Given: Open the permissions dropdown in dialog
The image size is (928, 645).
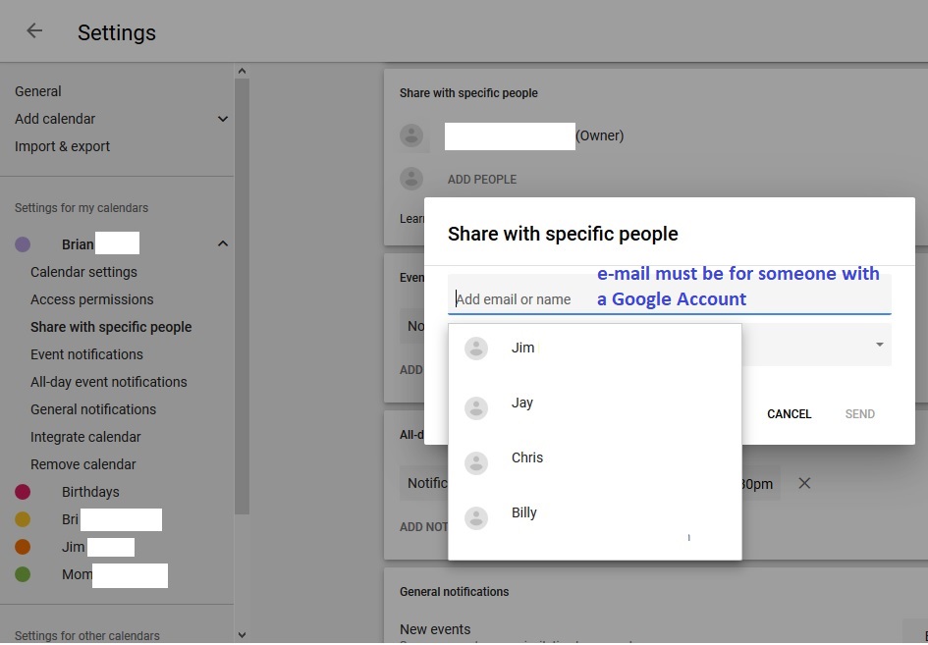Looking at the screenshot, I should 879,345.
